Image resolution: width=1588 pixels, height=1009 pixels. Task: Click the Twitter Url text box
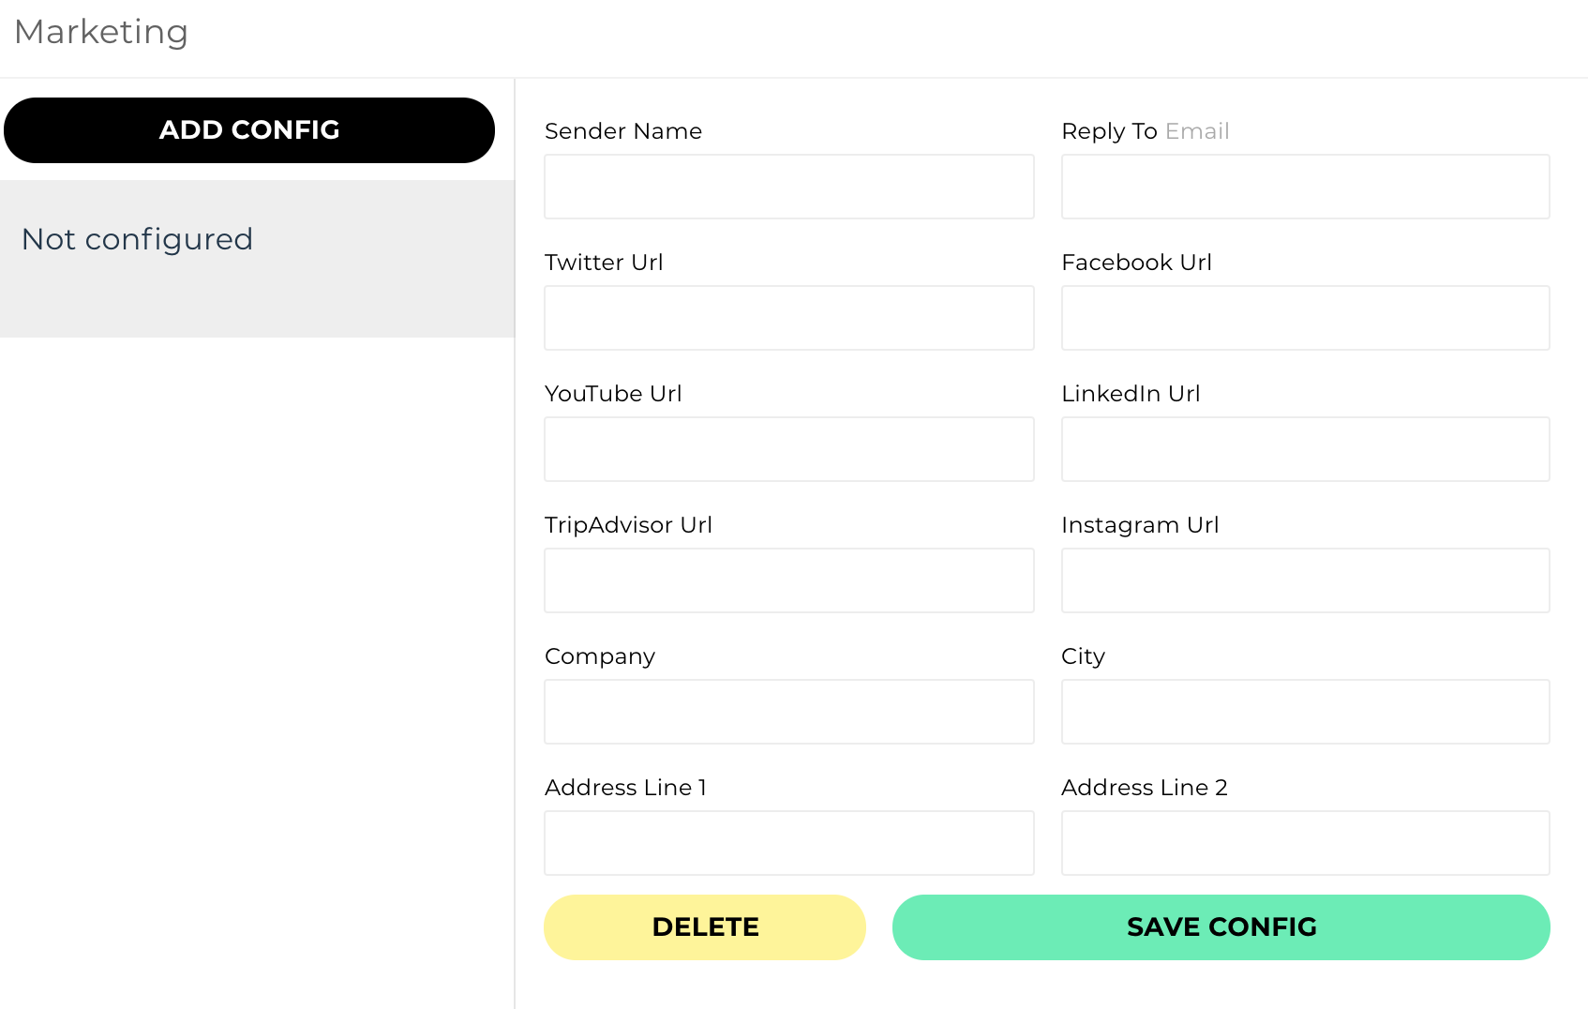click(788, 318)
